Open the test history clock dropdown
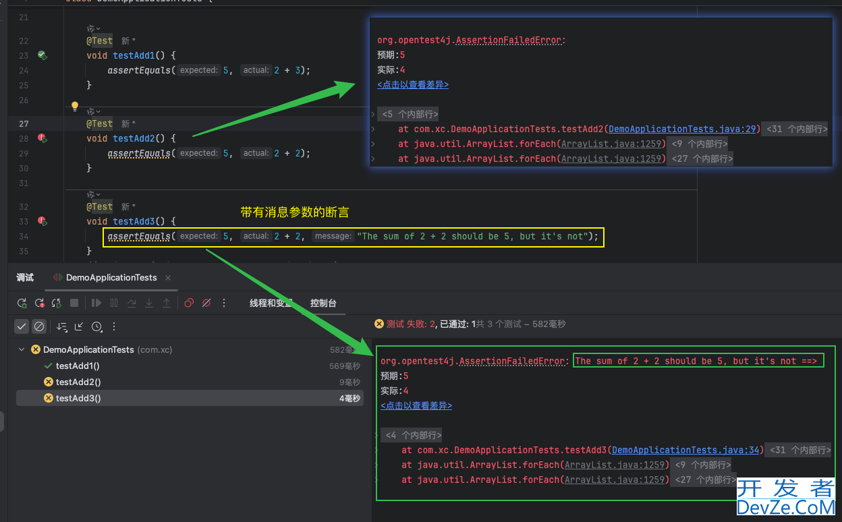Viewport: 842px width, 522px height. (x=97, y=326)
